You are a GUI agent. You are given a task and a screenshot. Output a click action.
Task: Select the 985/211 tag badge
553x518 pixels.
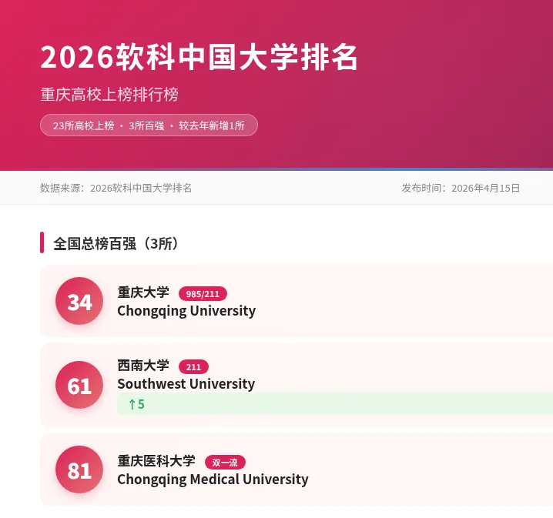203,293
